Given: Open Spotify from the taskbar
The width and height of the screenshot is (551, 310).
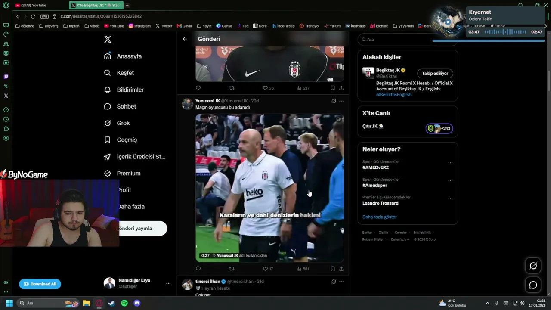Looking at the screenshot, I should click(x=124, y=303).
